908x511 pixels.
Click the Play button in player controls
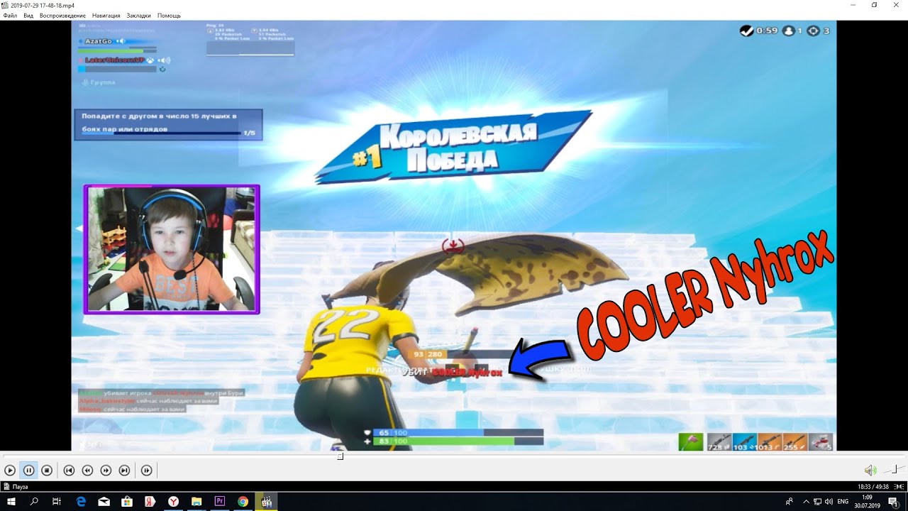[10, 470]
